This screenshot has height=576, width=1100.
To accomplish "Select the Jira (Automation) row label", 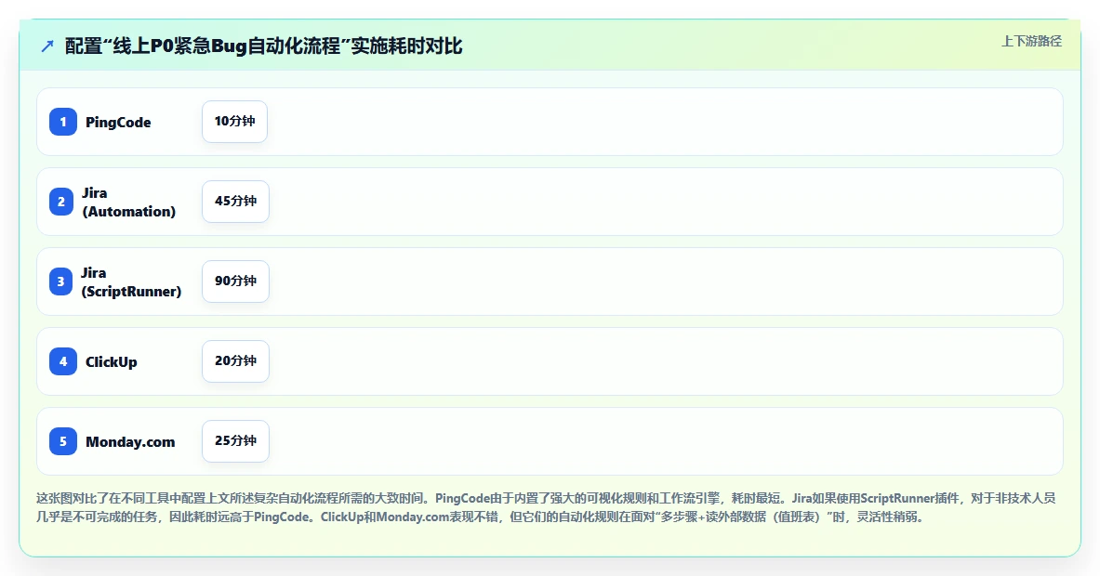I will pos(129,202).
